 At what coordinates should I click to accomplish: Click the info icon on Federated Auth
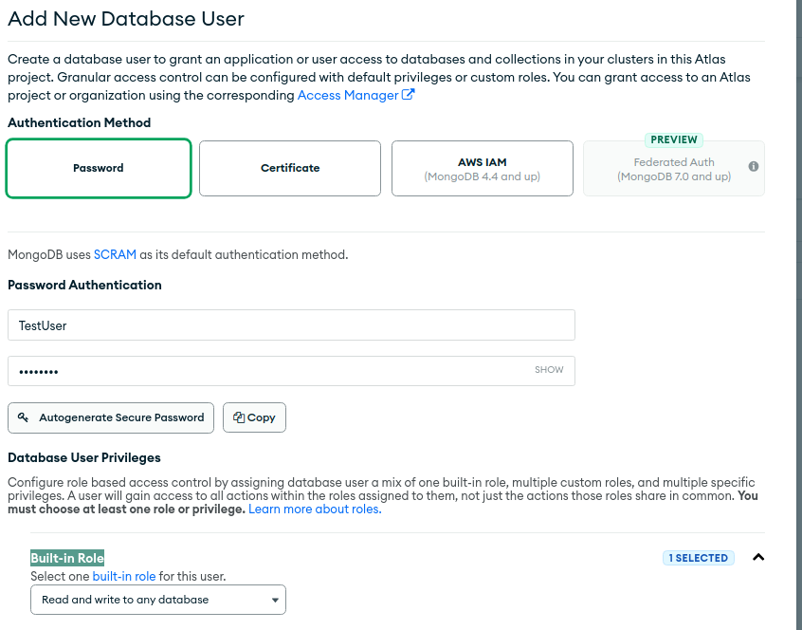point(754,166)
